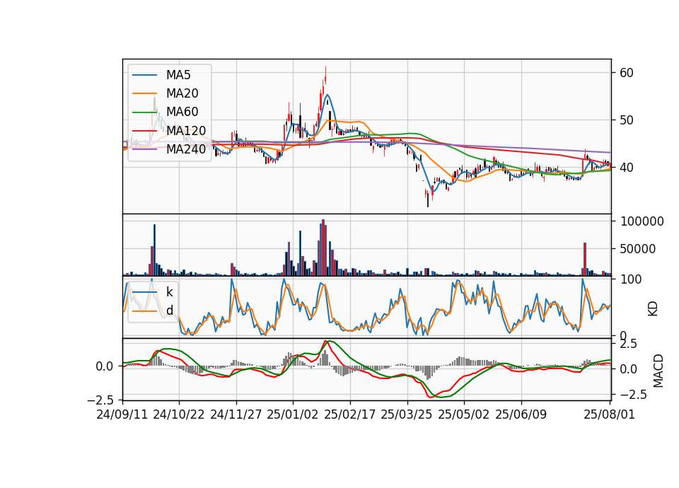Click the green MA60 line sample in legend
This screenshot has height=488, width=679.
[x=144, y=112]
